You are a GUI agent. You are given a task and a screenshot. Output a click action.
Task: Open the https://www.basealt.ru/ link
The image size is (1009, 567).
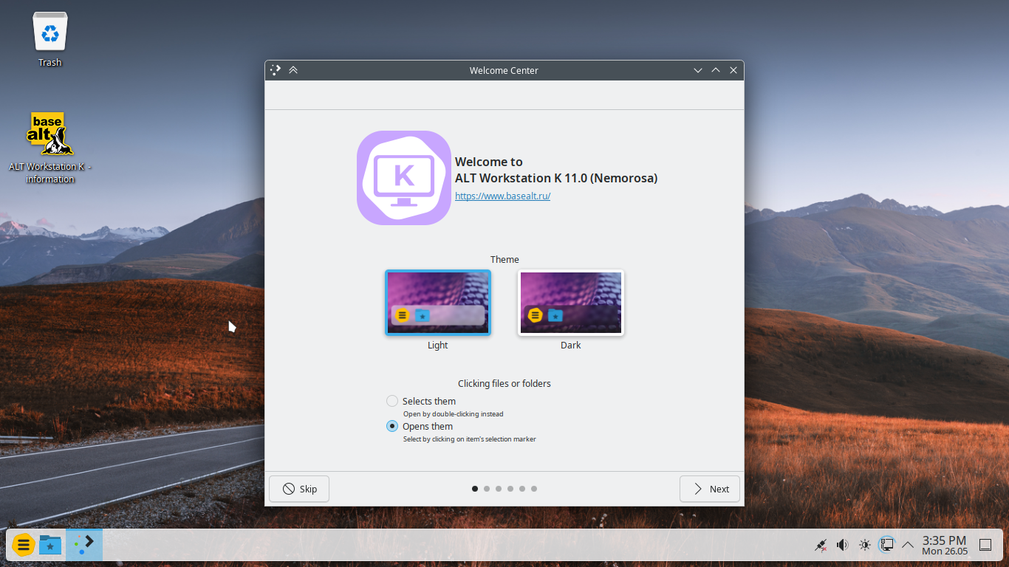(x=502, y=196)
